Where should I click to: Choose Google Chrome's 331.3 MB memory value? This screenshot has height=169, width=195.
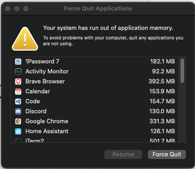[162, 121]
